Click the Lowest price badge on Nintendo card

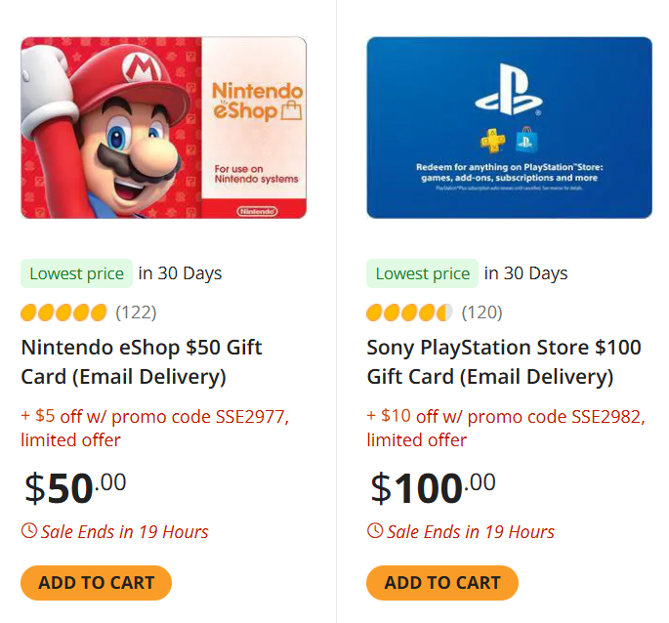coord(76,273)
